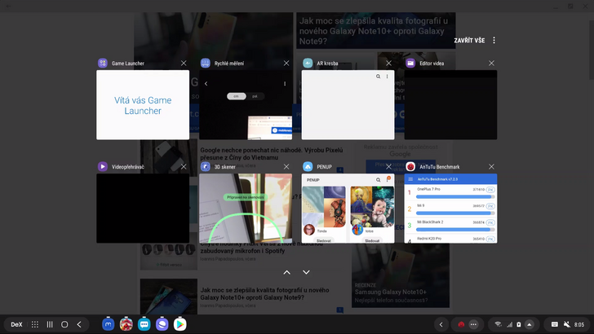This screenshot has height=334, width=594.
Task: Select the Editor videa thumbnail
Action: point(450,105)
